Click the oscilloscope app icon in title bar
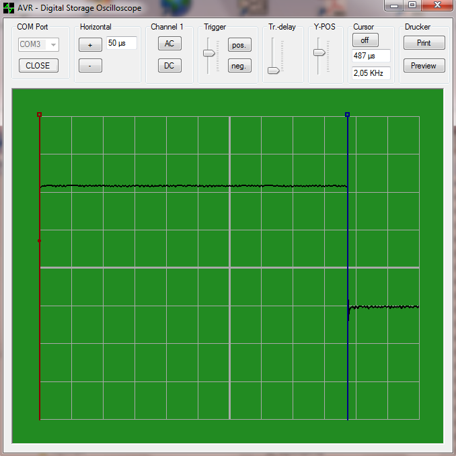 [9, 8]
